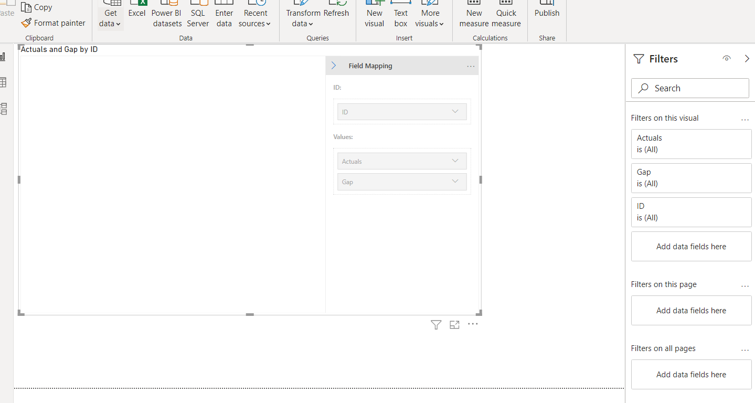Expand the Gap filter card
This screenshot has width=755, height=403.
tap(692, 178)
